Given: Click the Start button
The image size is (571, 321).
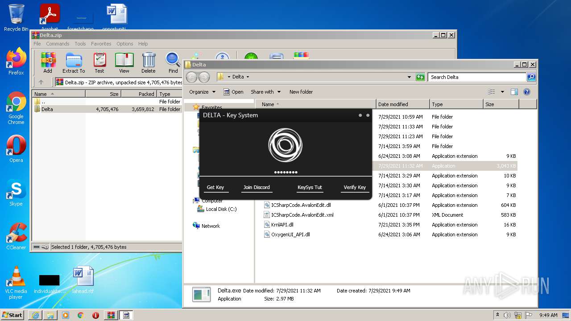Looking at the screenshot, I should click(12, 315).
